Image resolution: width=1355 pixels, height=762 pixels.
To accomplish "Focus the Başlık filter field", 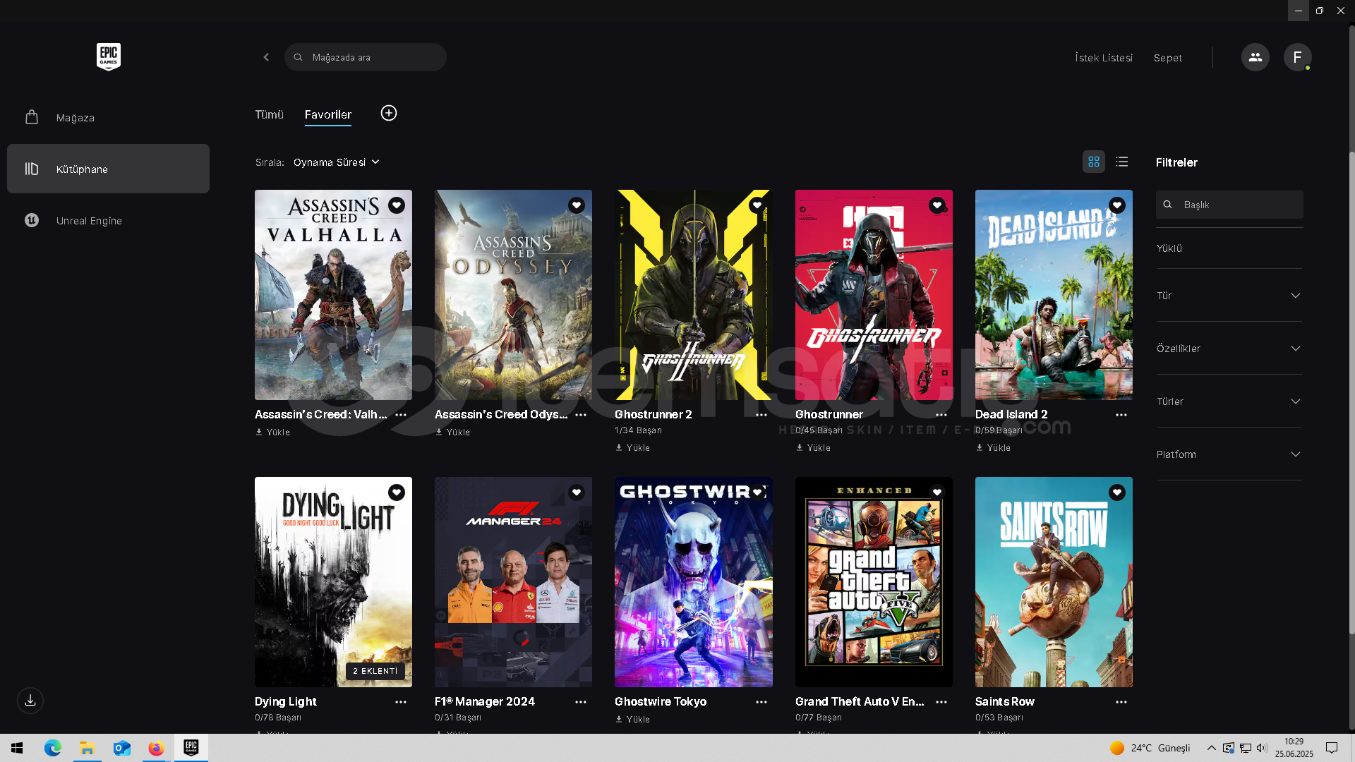I will [1229, 205].
